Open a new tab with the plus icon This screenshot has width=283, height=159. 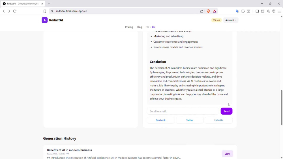pos(49,4)
